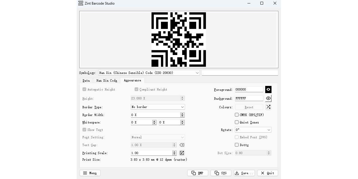Open the Printing Scale dialog icon

coord(182,153)
